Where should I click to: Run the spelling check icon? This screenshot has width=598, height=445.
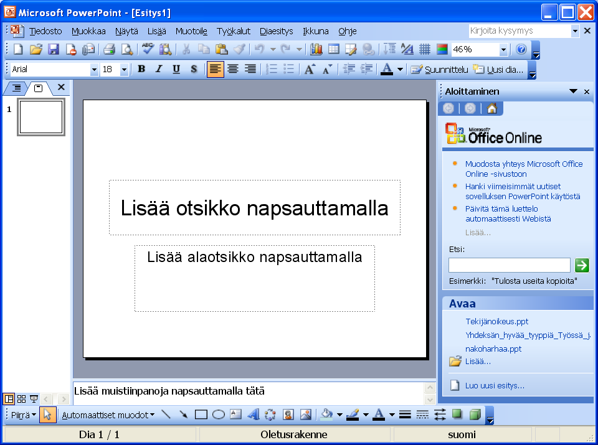point(148,49)
